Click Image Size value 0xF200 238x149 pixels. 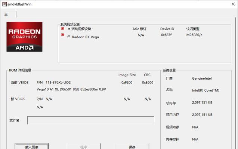[x=127, y=83]
